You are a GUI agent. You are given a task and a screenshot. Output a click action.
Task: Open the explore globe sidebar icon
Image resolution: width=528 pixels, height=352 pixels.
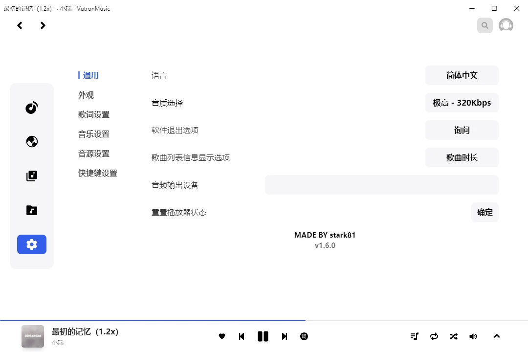32,142
